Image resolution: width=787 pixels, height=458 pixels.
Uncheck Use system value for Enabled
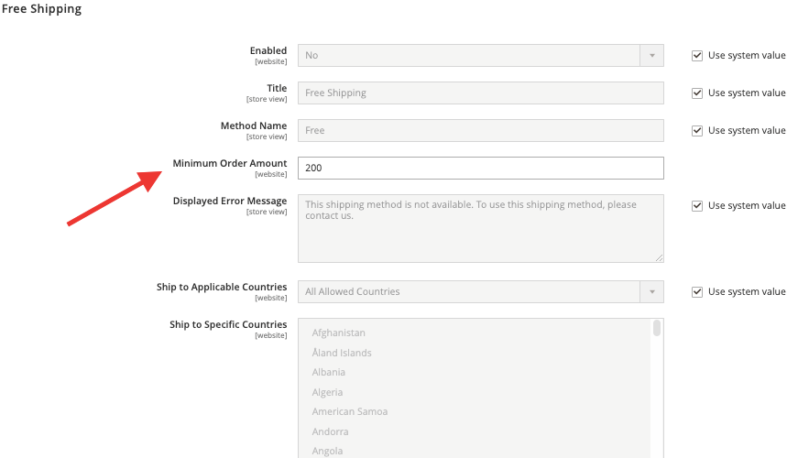click(697, 56)
